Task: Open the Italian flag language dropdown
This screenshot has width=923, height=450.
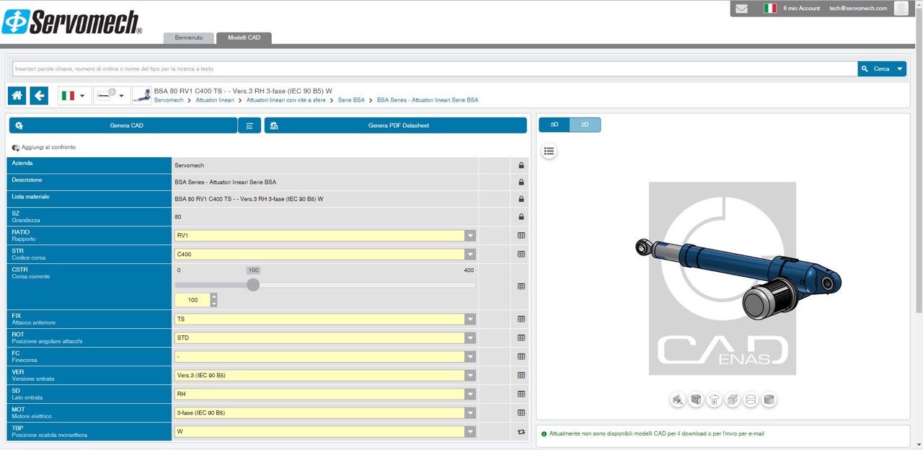Action: pos(74,95)
